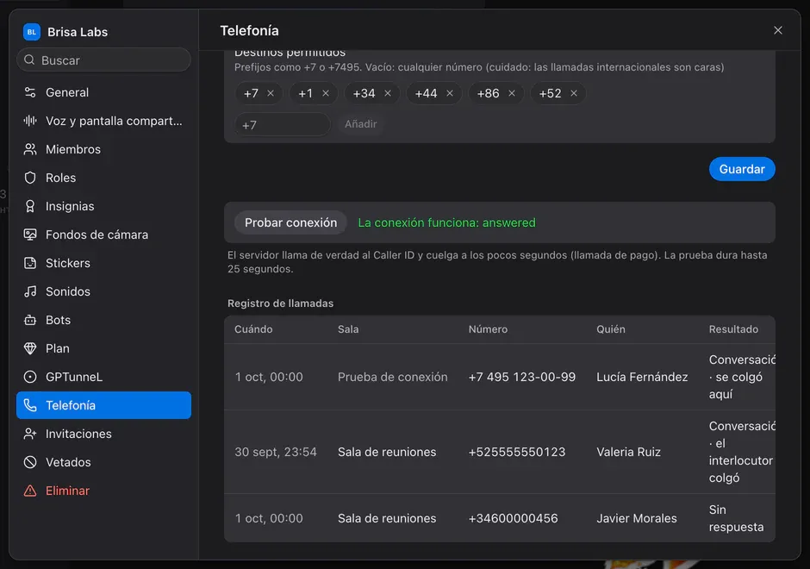The width and height of the screenshot is (810, 569).
Task: Click the Vetados ban icon
Action: pos(30,462)
